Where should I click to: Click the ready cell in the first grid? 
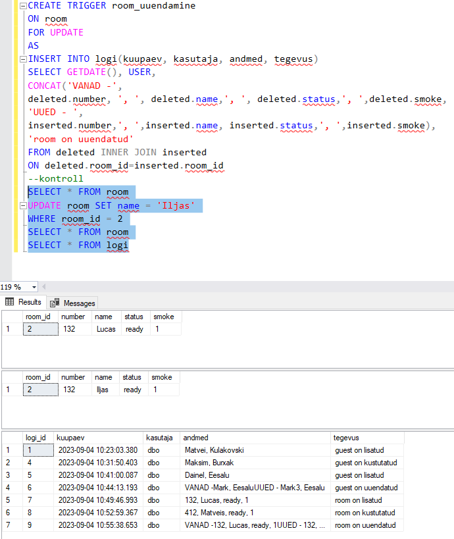[136, 329]
